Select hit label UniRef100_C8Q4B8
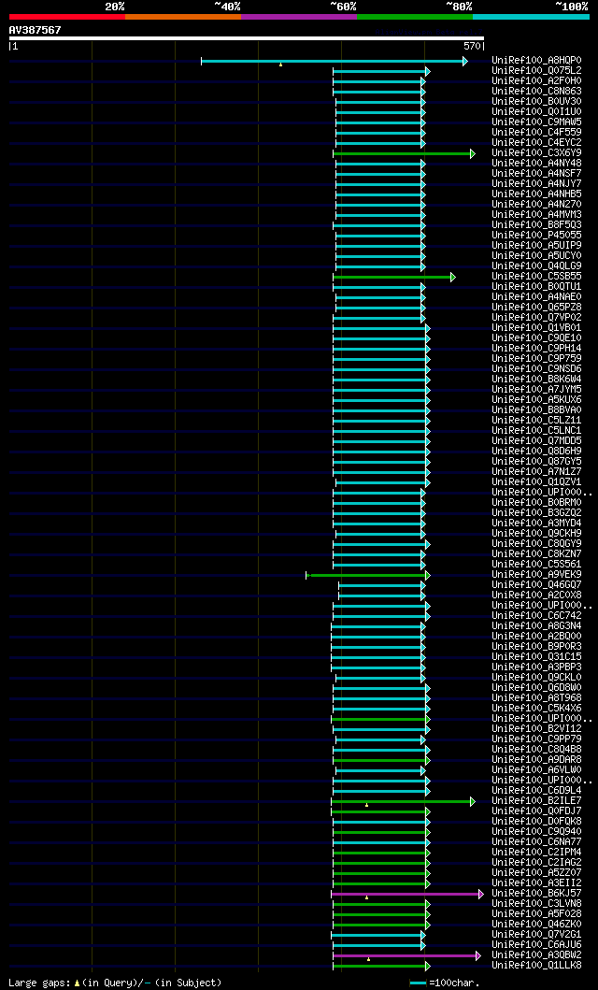Viewport: 598px width, 990px height. click(x=537, y=749)
